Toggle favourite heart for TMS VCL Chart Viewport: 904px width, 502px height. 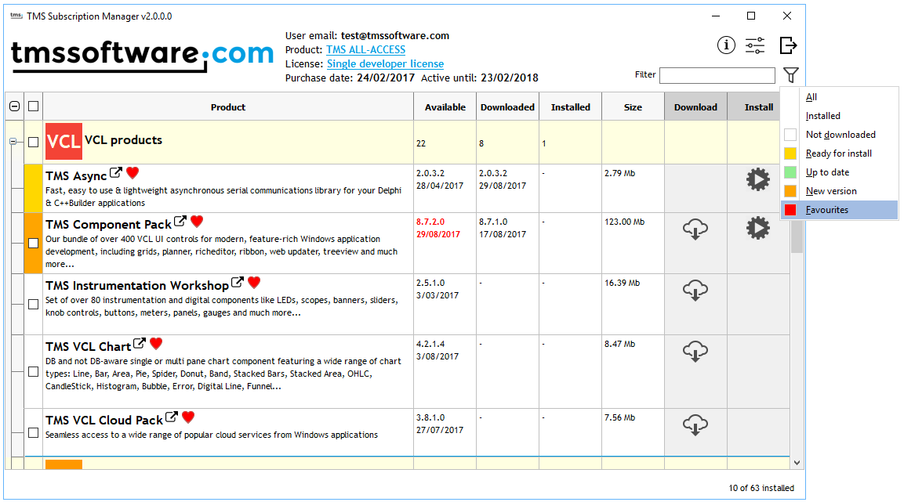point(156,343)
